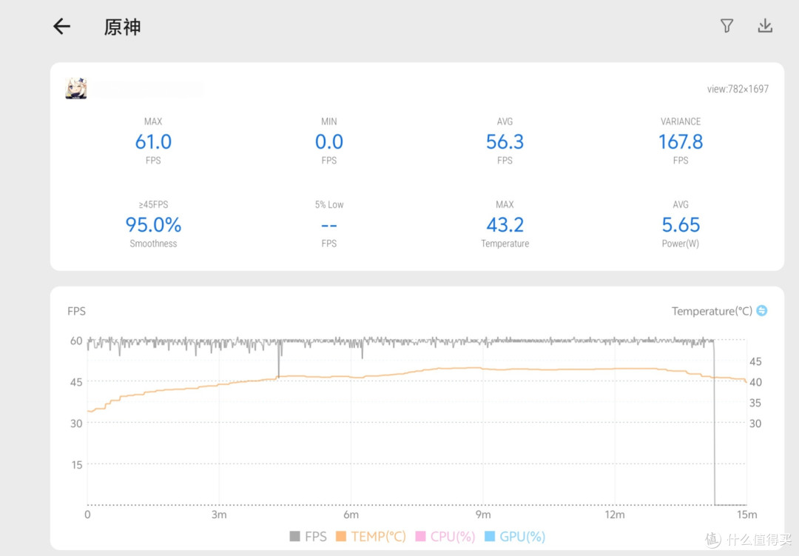Click the 6m time axis marker
The height and width of the screenshot is (556, 799).
(351, 515)
